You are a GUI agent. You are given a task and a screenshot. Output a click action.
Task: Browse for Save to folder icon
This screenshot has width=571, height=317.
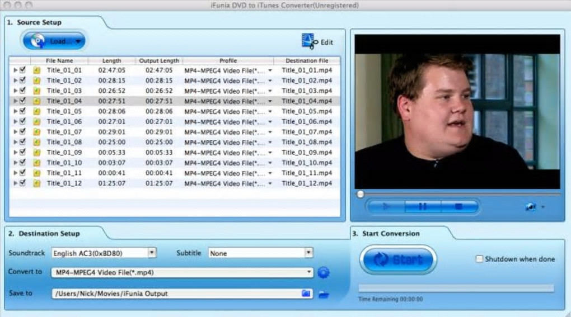306,294
